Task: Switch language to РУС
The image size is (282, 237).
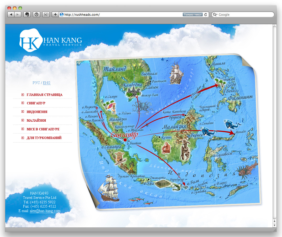Action: 36,83
